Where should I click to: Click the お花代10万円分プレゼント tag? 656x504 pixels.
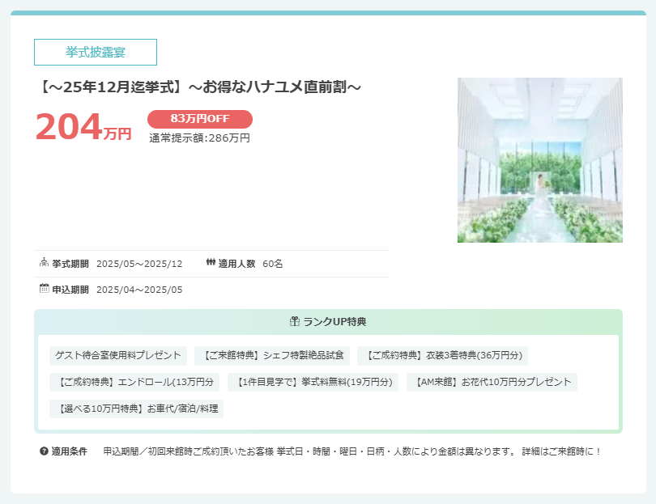(492, 382)
